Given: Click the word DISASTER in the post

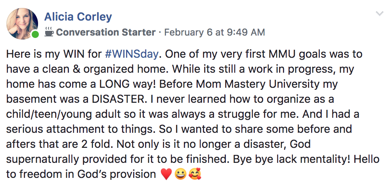Looking at the screenshot, I should pos(117,99).
